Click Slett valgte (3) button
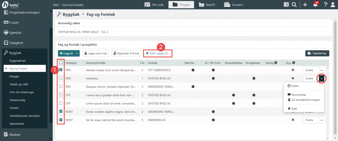The height and width of the screenshot is (141, 338). click(157, 53)
